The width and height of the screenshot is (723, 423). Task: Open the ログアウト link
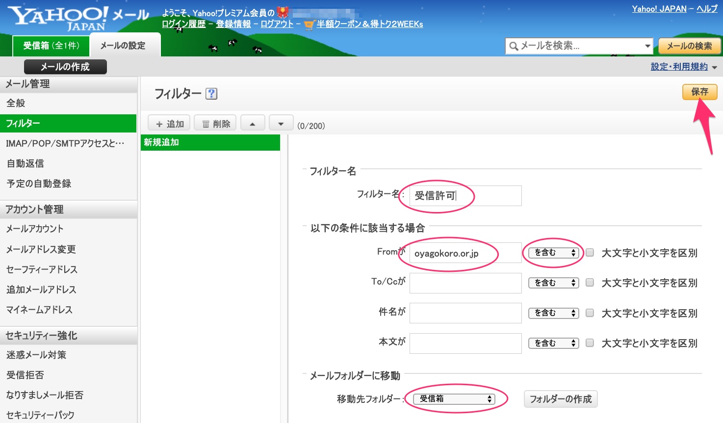(277, 24)
